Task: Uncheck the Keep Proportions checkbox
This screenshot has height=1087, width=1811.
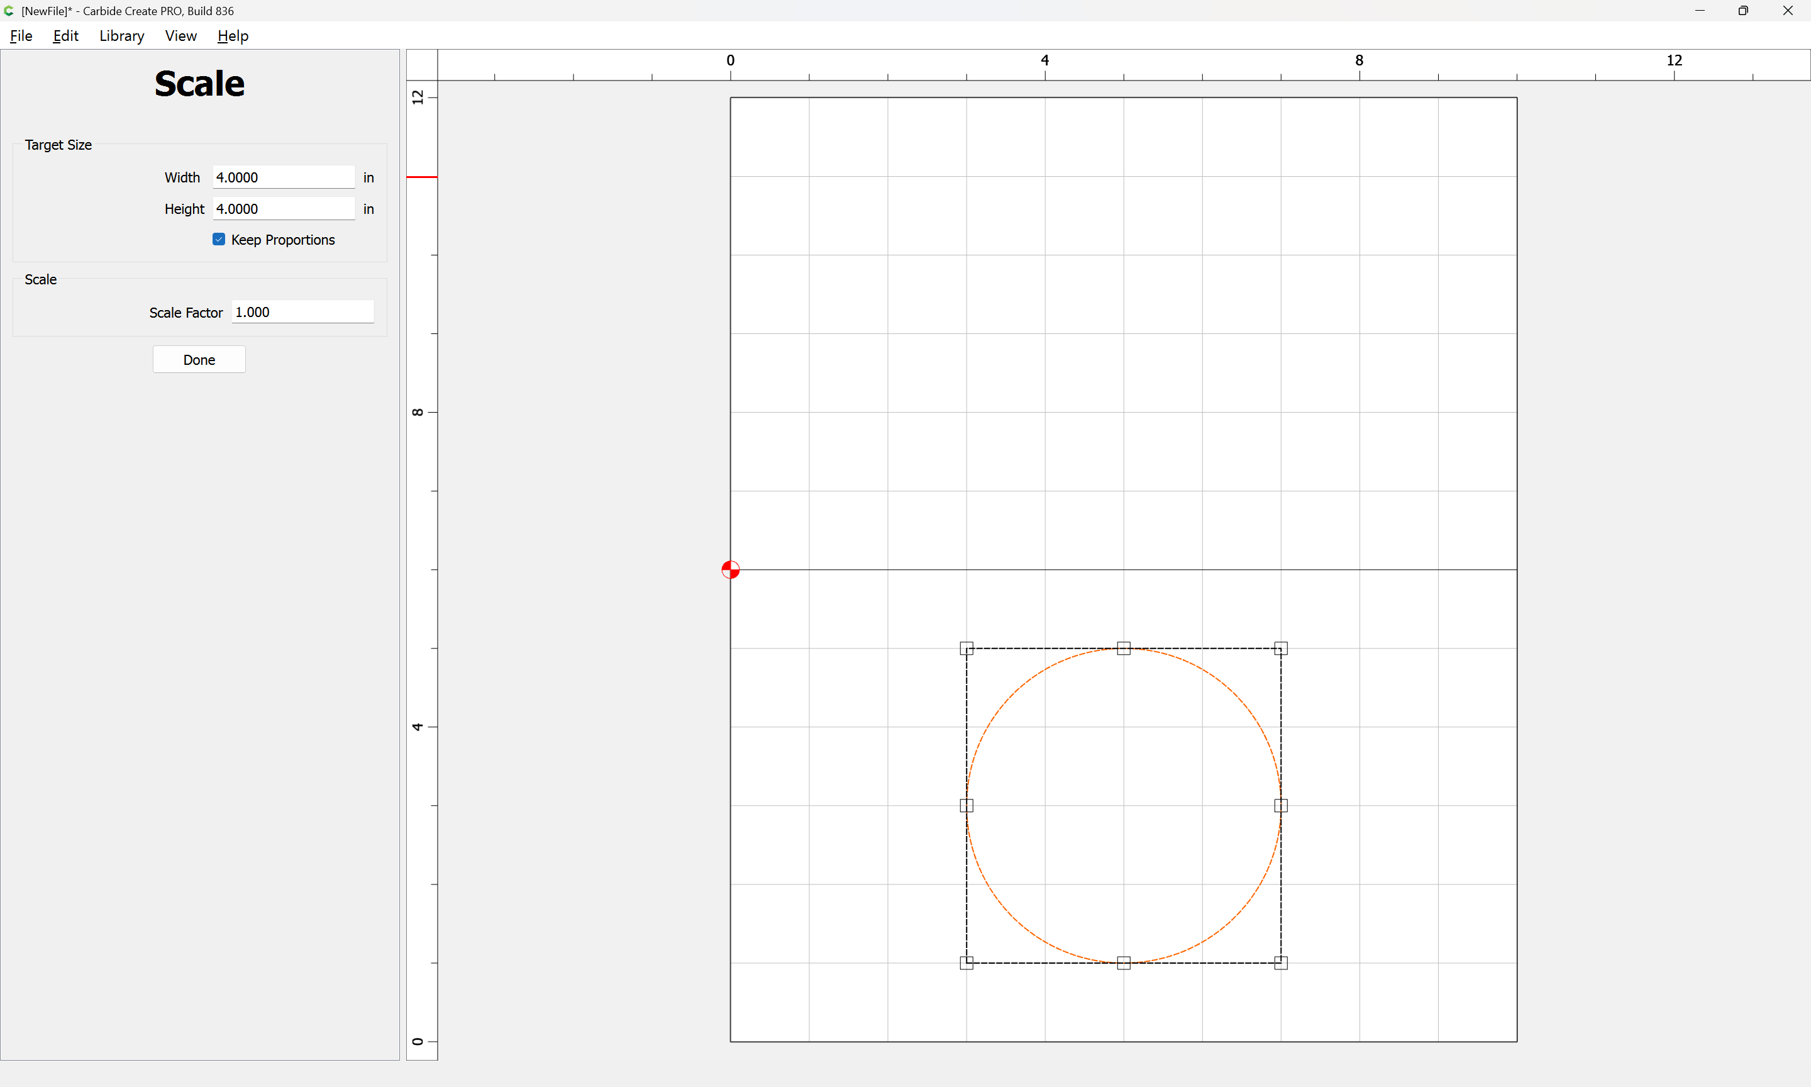Action: (x=219, y=240)
